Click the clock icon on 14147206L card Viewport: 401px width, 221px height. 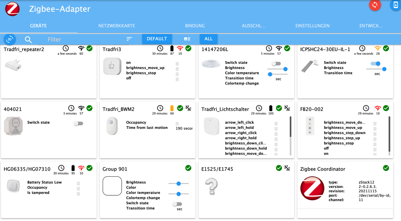click(x=269, y=48)
